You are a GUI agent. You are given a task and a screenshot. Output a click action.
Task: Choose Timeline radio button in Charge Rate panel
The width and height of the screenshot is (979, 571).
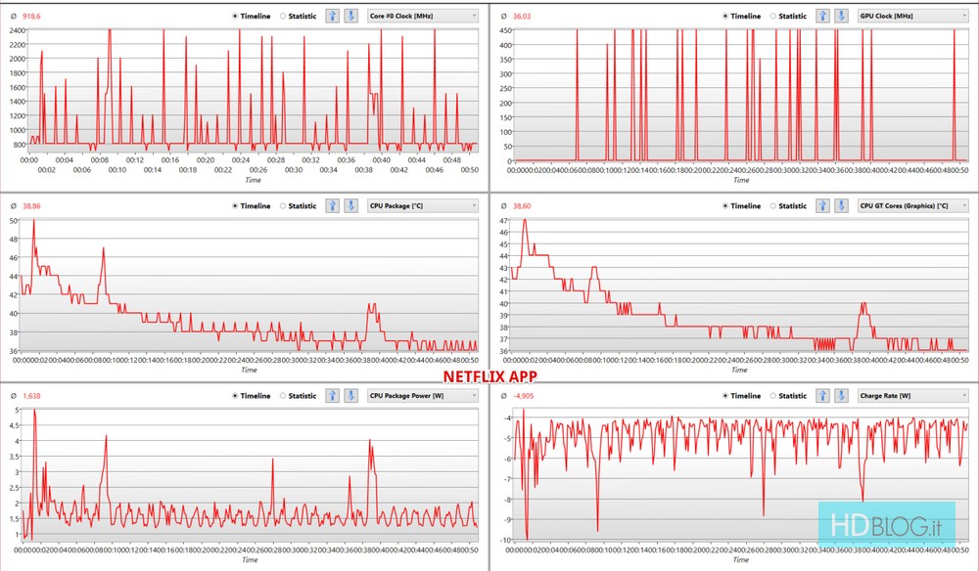click(725, 396)
